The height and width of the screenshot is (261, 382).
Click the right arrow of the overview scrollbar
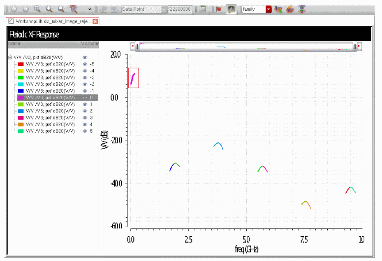point(359,47)
